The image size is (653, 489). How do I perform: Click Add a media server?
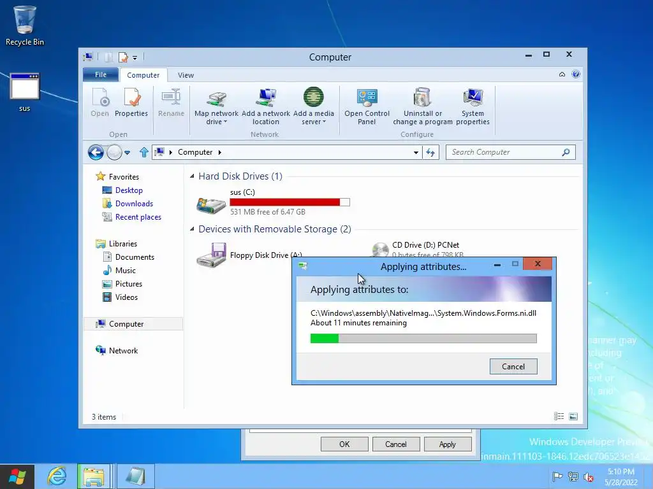tap(314, 106)
